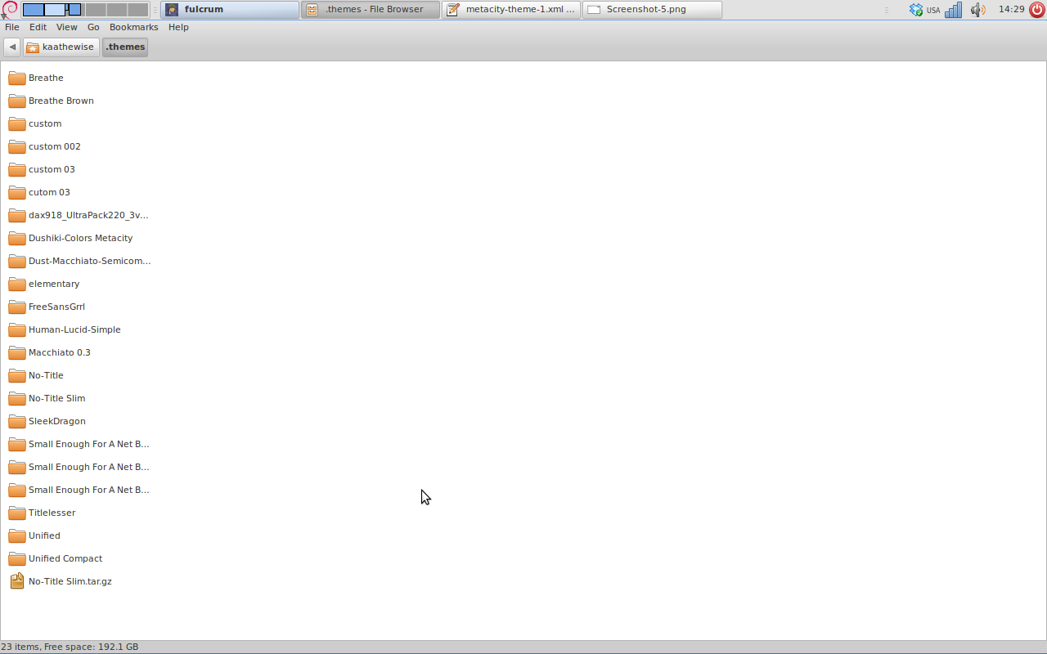
Task: Select the Unified folder icon
Action: pos(17,535)
